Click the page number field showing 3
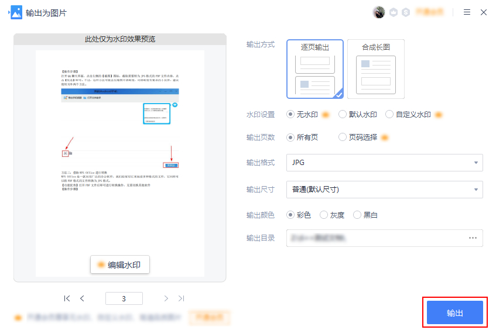 click(124, 298)
